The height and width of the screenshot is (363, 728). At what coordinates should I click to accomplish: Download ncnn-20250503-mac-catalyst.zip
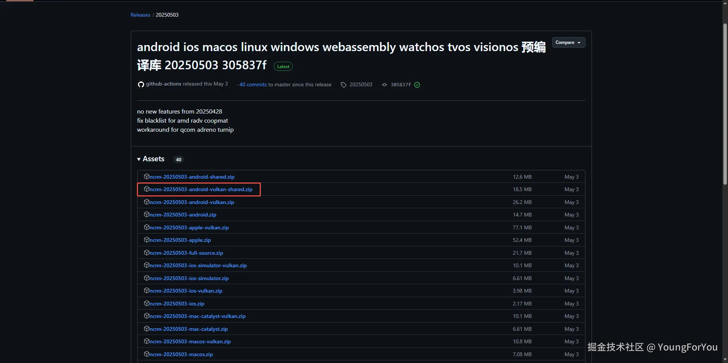(x=188, y=329)
